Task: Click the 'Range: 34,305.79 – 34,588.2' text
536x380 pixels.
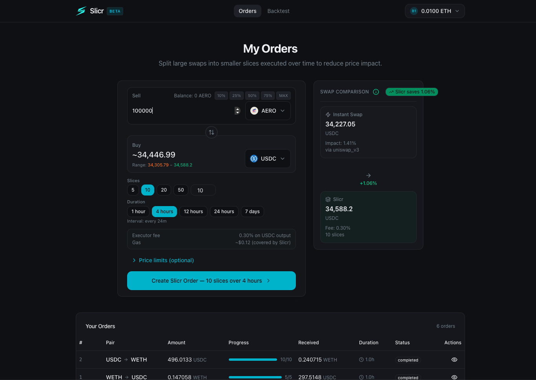Action: (x=162, y=165)
